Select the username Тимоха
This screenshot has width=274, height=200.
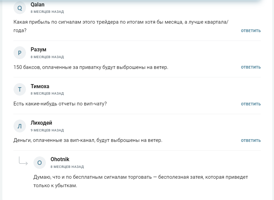[40, 86]
